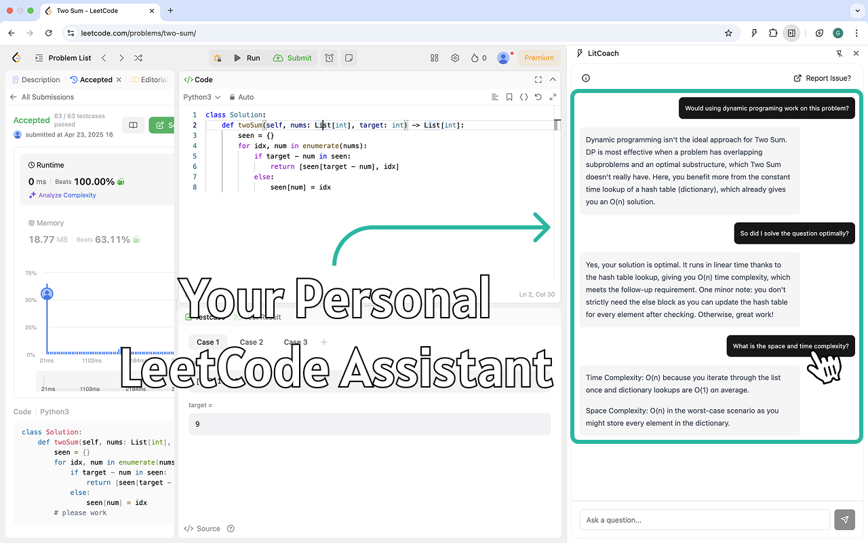Viewport: 868px width, 543px height.
Task: Open the user avatar menu
Action: tap(503, 58)
